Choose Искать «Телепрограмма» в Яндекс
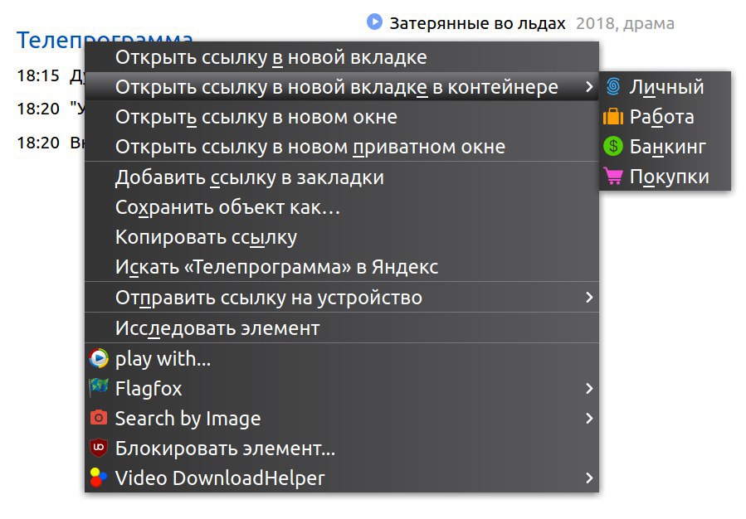Image resolution: width=746 pixels, height=519 pixels. click(x=342, y=267)
